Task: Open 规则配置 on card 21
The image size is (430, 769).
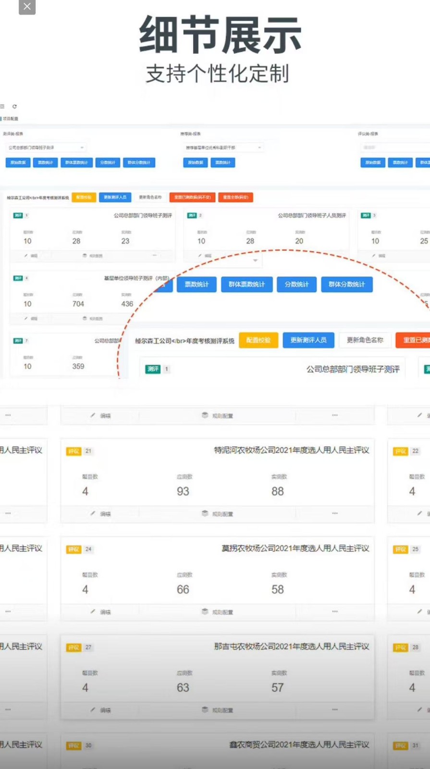Action: click(218, 514)
